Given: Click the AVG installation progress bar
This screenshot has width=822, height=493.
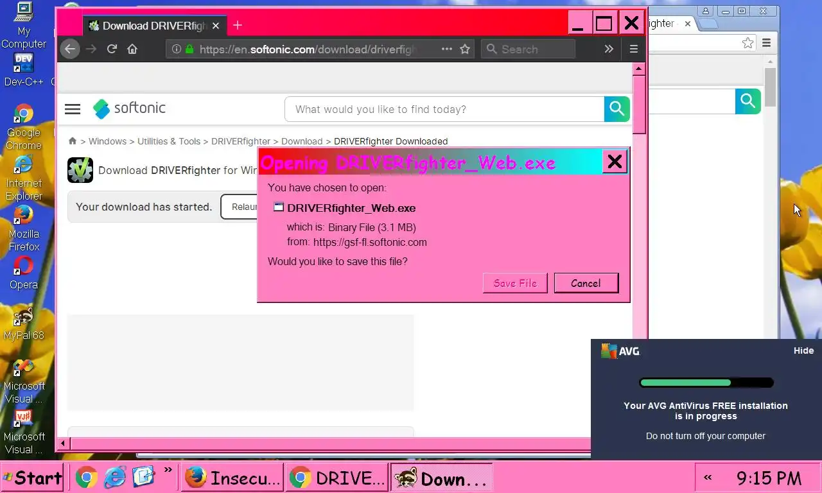Looking at the screenshot, I should 706,383.
